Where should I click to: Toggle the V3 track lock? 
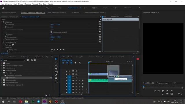(x=66, y=71)
